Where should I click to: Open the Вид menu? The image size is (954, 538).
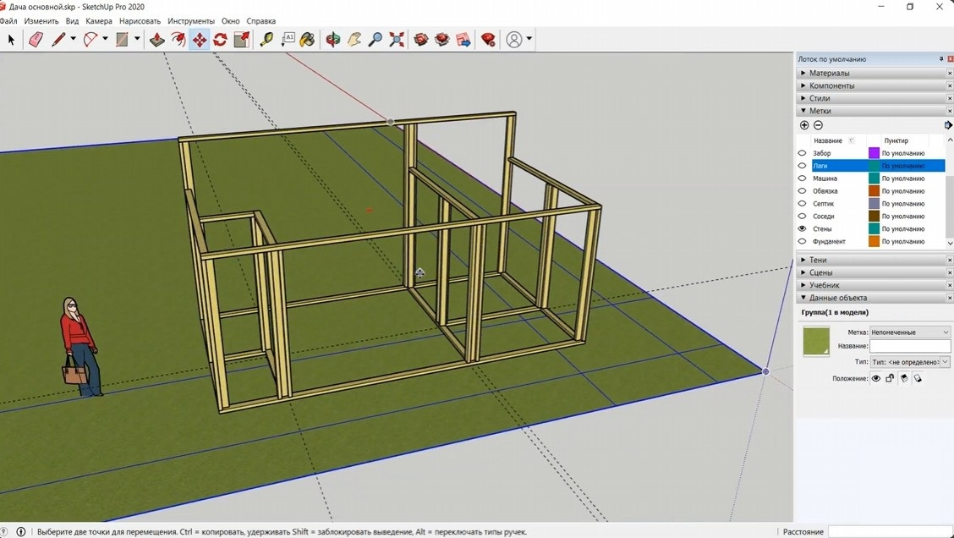pos(72,20)
